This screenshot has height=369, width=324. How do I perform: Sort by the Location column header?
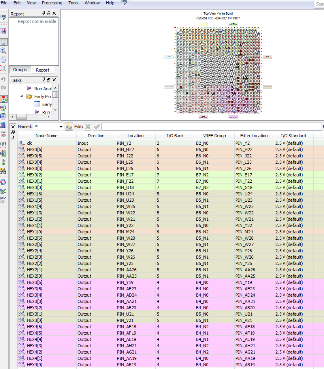136,136
